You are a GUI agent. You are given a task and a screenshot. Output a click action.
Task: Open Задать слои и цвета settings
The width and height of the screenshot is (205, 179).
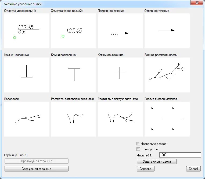(x=157, y=162)
